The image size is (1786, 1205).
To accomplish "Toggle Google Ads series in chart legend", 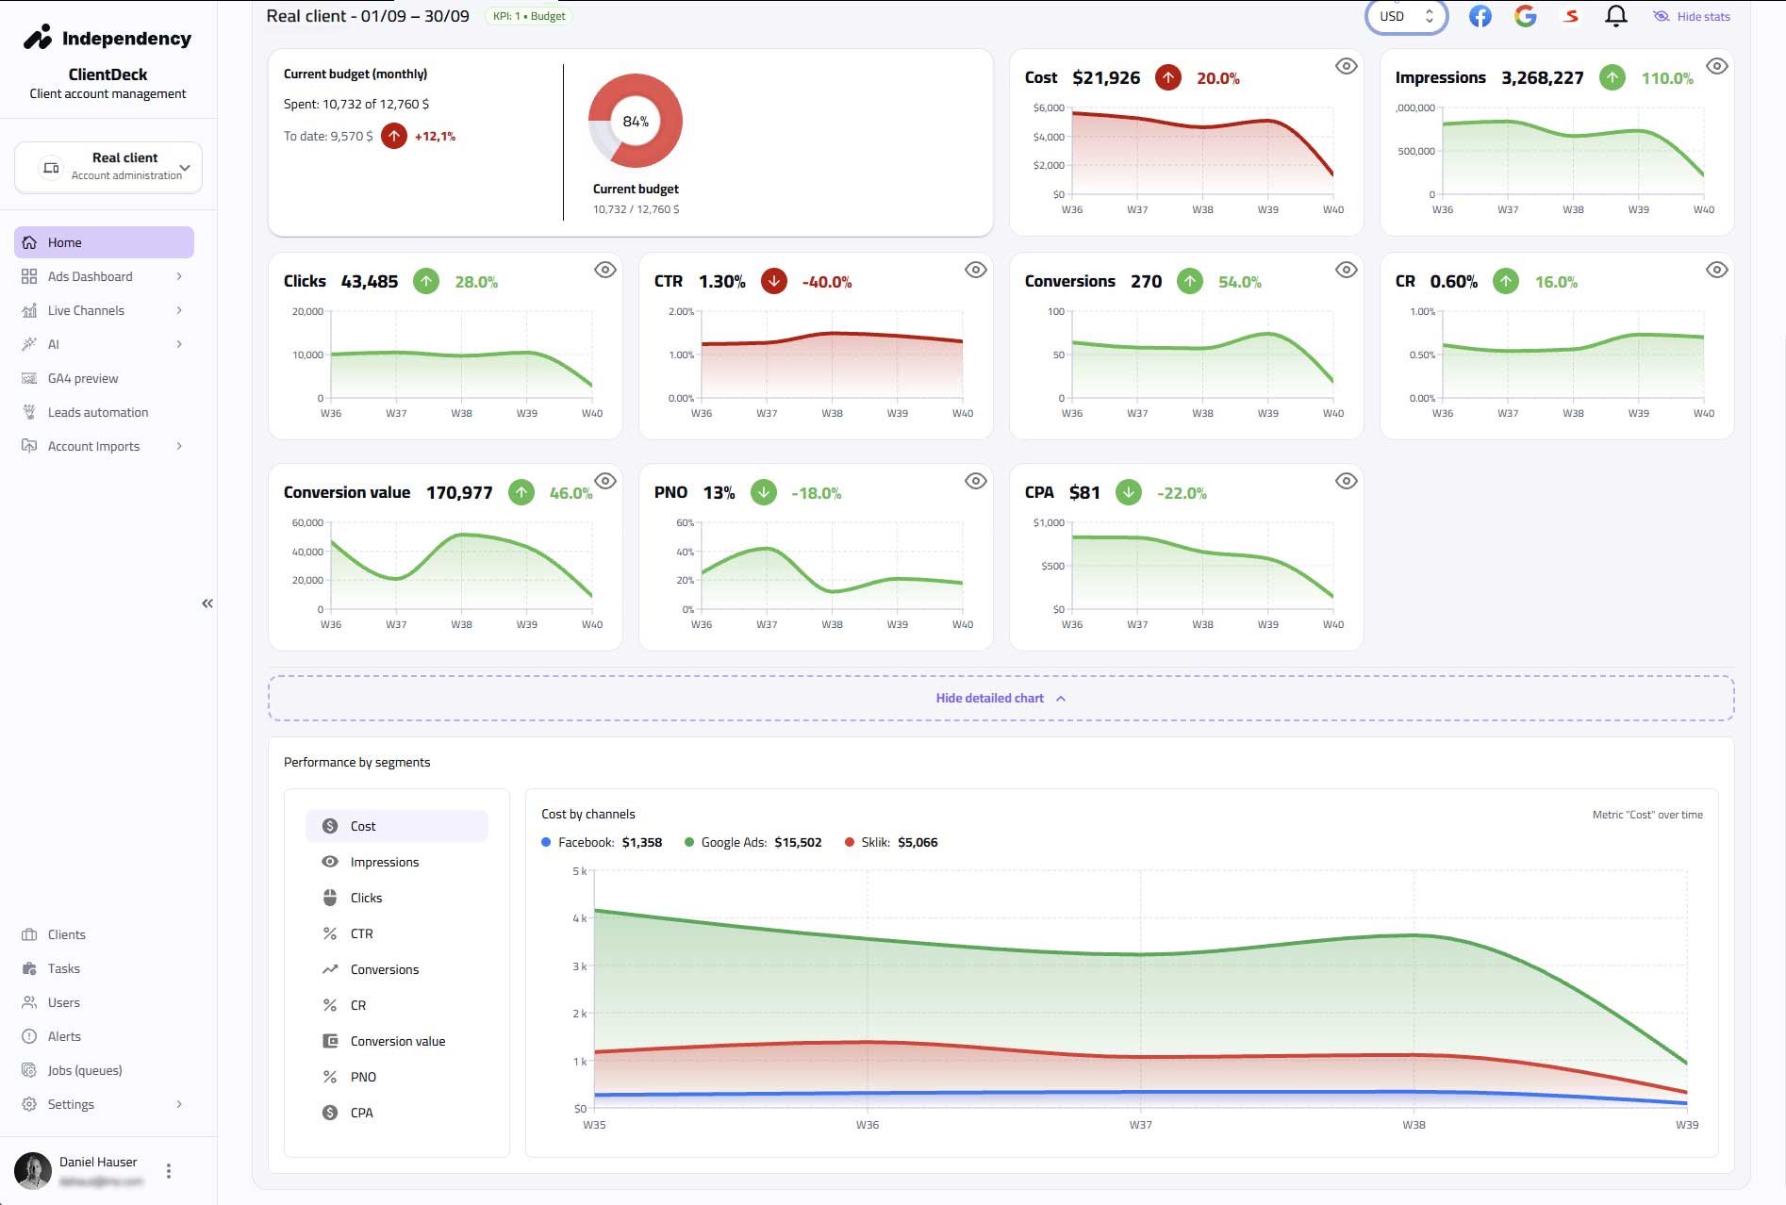I will pyautogui.click(x=752, y=842).
